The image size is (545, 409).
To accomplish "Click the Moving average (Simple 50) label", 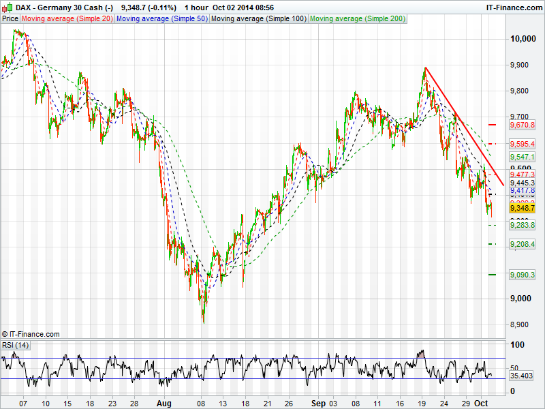I will [161, 19].
